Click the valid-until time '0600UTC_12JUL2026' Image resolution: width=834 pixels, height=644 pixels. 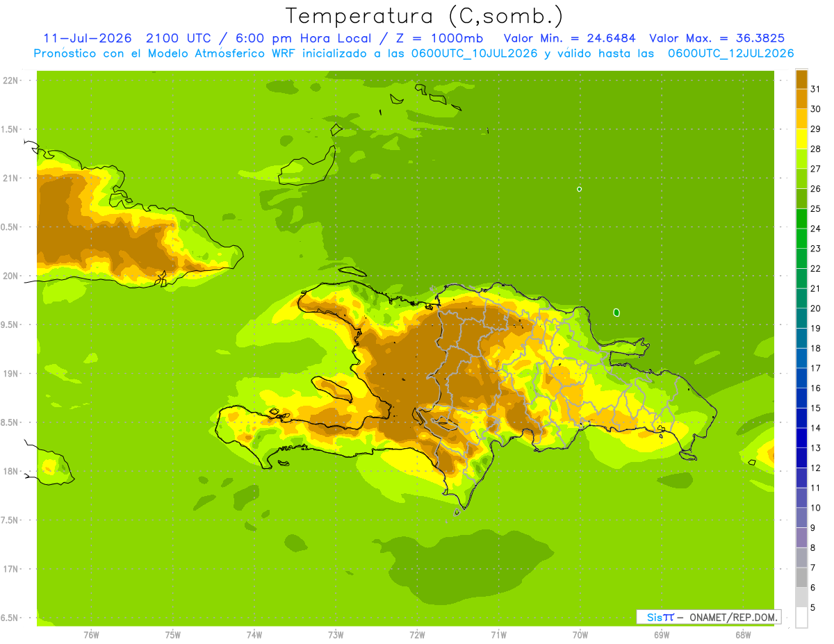(x=731, y=53)
